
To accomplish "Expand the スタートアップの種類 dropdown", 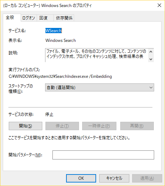I will pos(100,88).
